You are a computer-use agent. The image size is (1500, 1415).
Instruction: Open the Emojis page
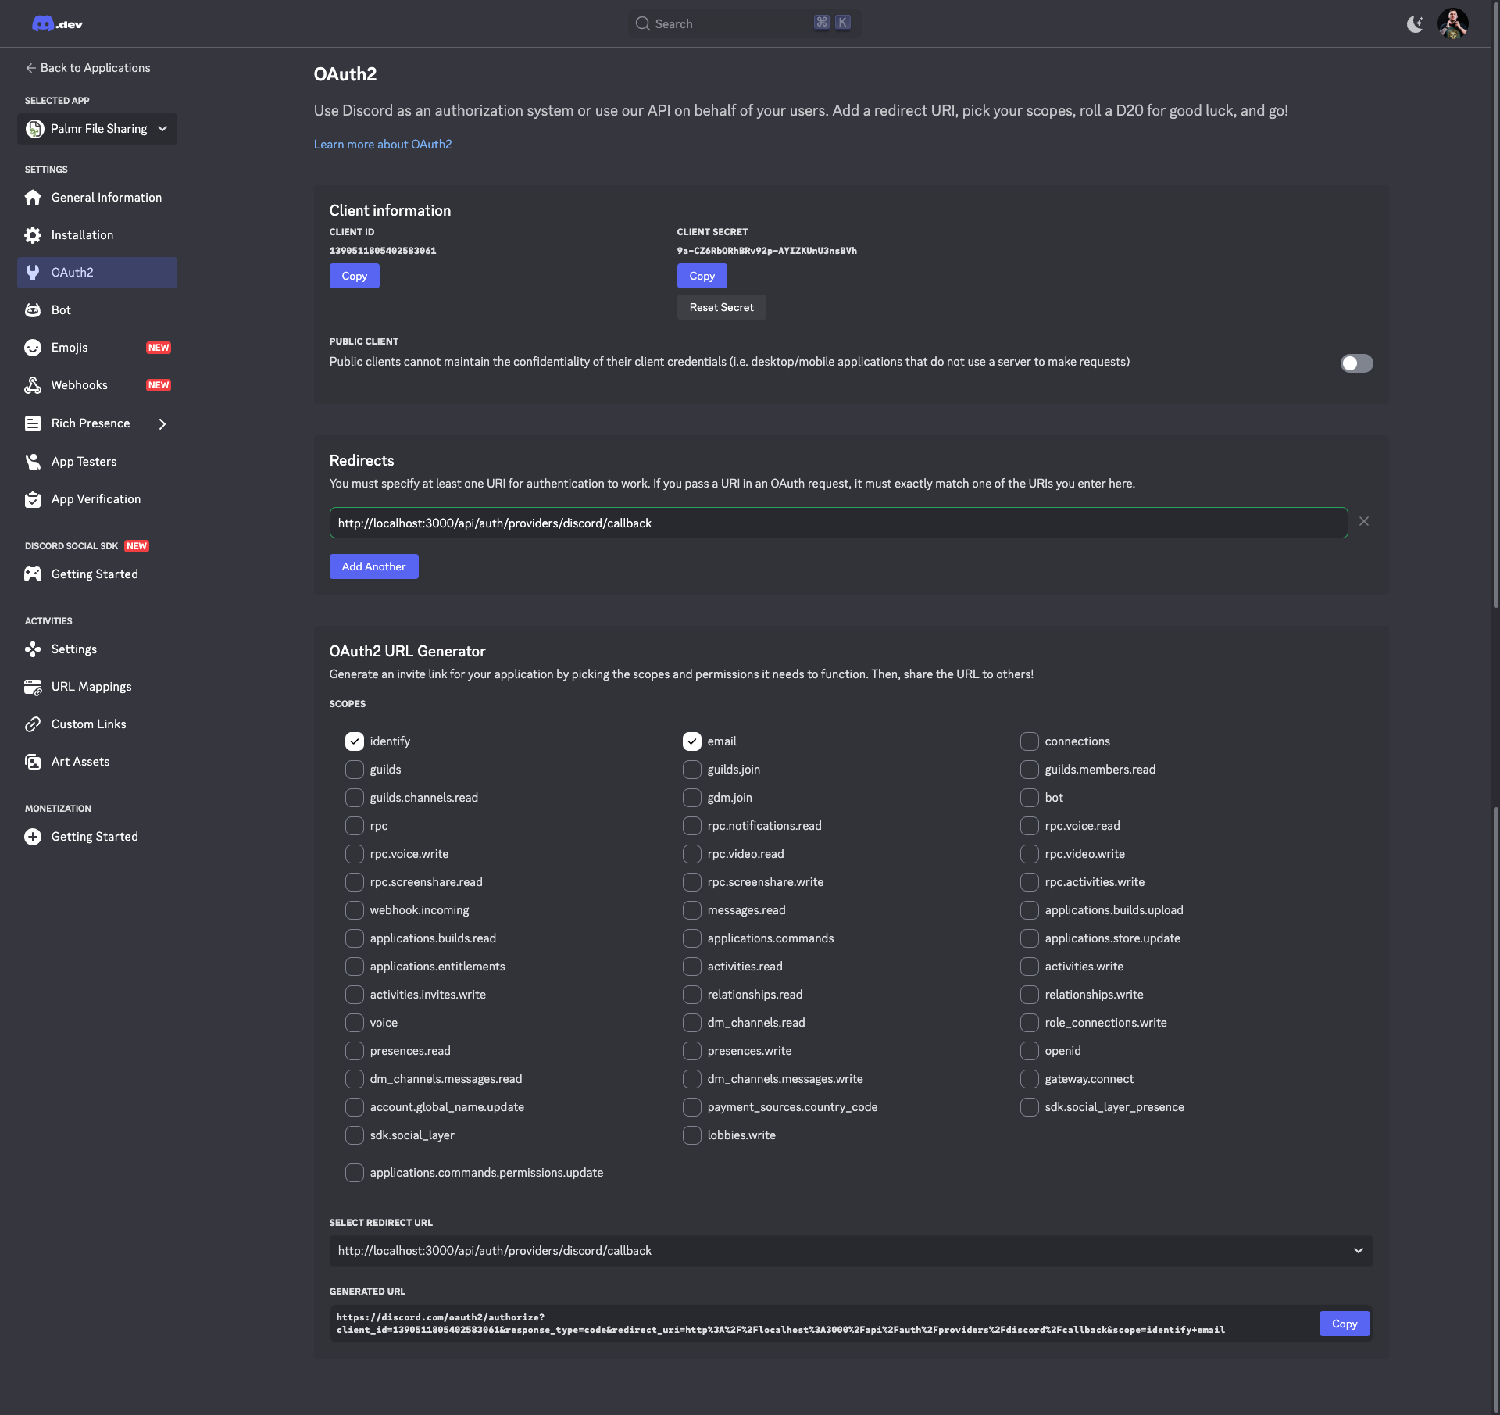pyautogui.click(x=97, y=348)
